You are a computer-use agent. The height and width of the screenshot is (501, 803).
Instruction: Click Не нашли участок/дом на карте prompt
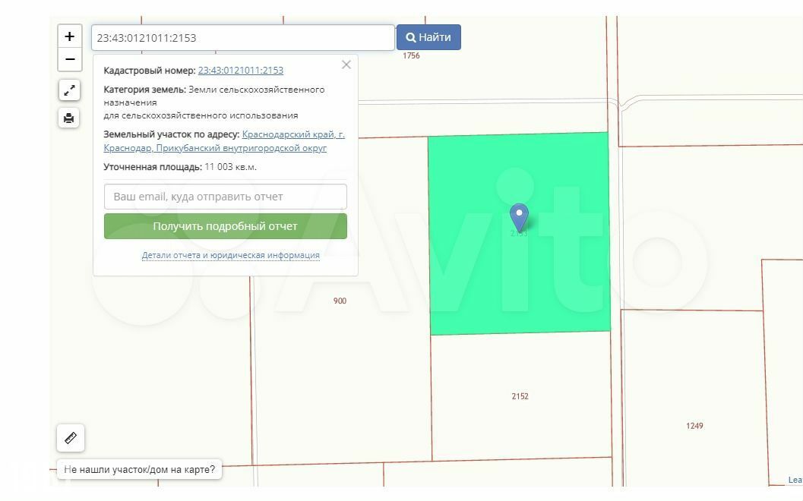139,469
